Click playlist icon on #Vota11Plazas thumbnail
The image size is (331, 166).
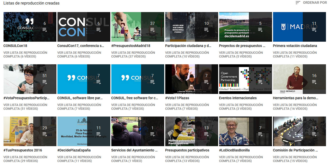point(206,82)
